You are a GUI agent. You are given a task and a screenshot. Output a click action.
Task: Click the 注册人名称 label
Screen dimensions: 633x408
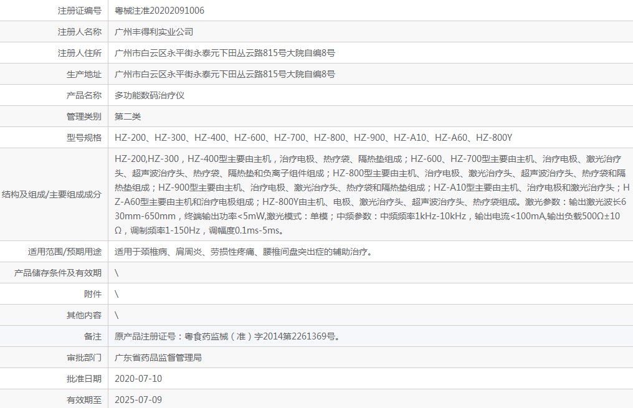click(80, 32)
